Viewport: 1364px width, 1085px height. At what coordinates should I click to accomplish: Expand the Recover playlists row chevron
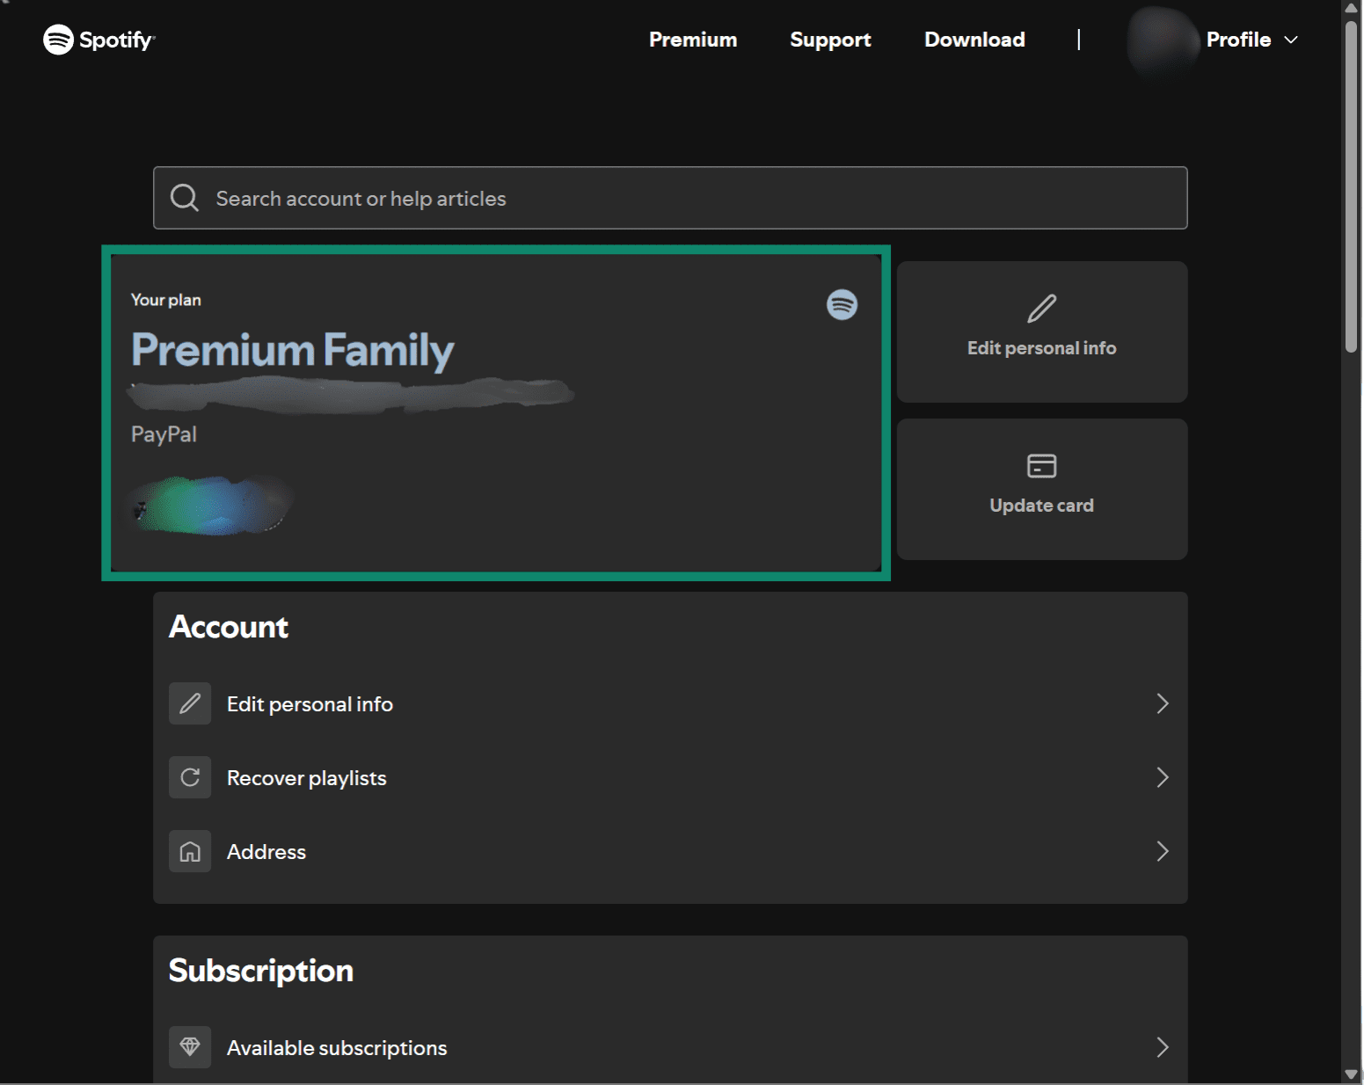pos(1163,777)
